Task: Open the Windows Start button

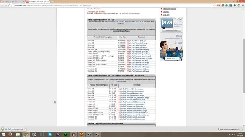Action: coord(3,134)
